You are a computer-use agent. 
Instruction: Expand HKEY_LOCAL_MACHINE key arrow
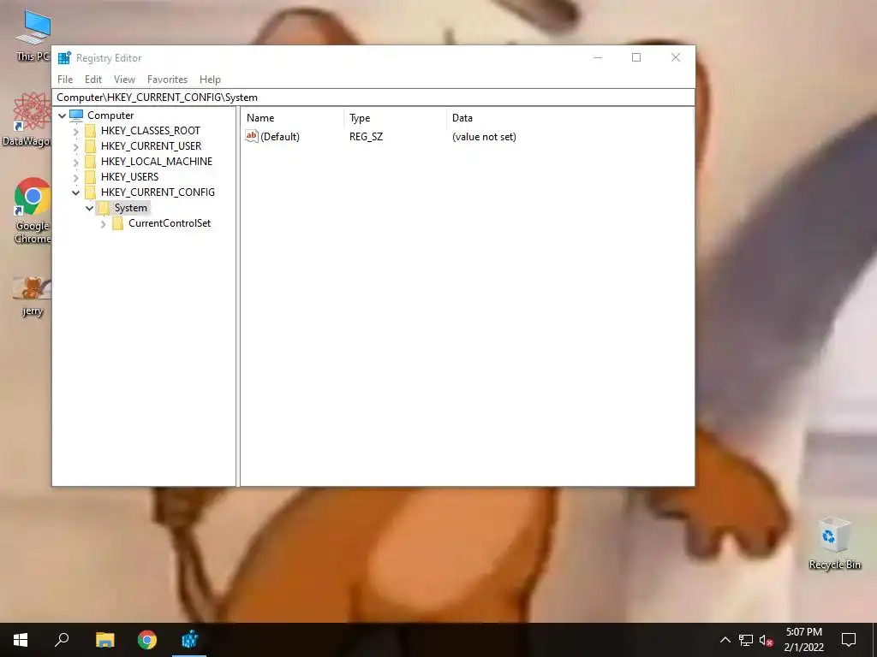point(76,162)
